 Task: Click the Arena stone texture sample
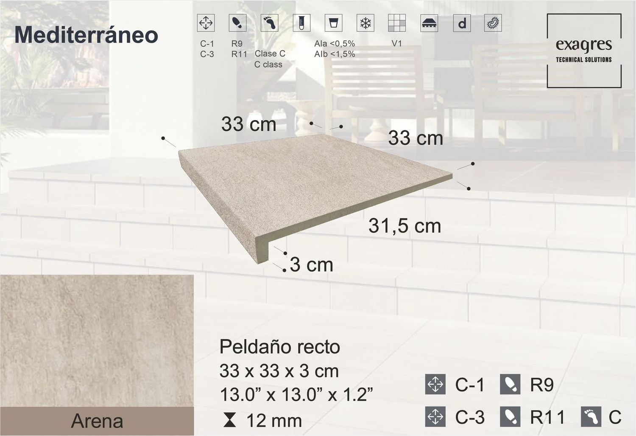coord(97,340)
